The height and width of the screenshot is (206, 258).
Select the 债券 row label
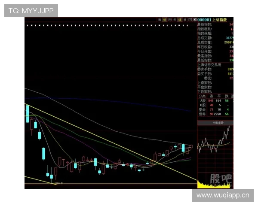(202, 114)
